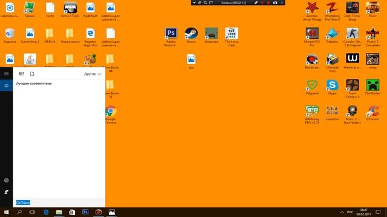Screen dimensions: 387x217
Task: Open the Action Center notifications icon
Action: [378, 212]
